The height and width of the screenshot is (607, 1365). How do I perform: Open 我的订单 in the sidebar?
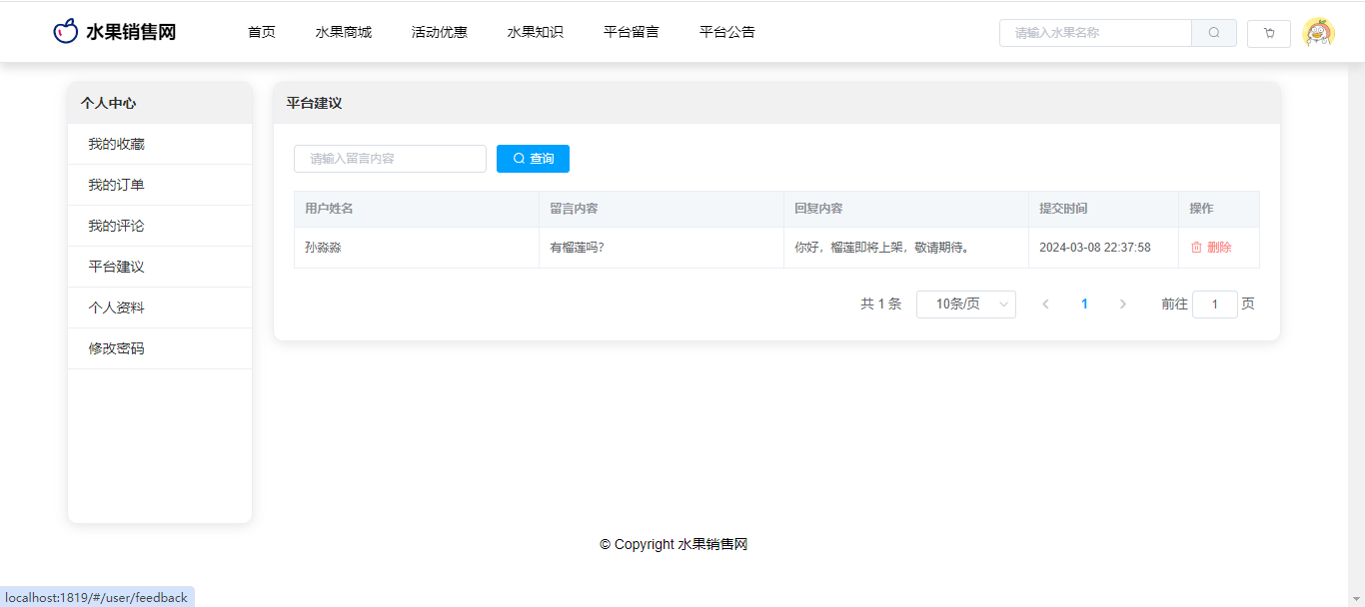tap(116, 185)
